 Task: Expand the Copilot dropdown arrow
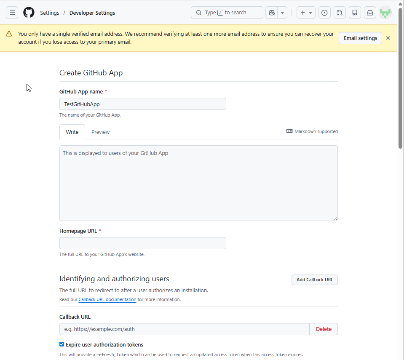[282, 13]
